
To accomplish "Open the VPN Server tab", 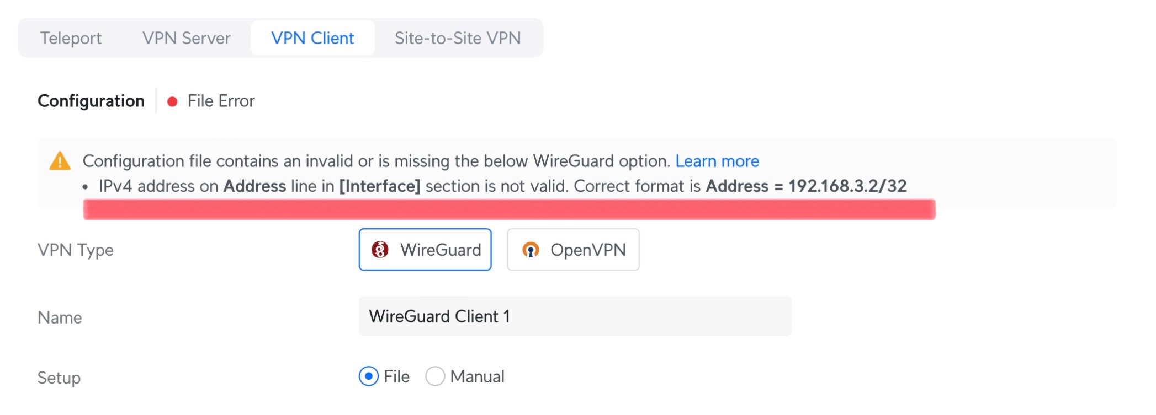I will [x=187, y=38].
